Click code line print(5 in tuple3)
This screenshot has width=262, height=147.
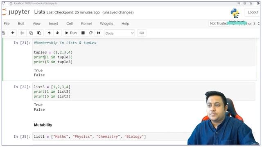[x=53, y=62]
